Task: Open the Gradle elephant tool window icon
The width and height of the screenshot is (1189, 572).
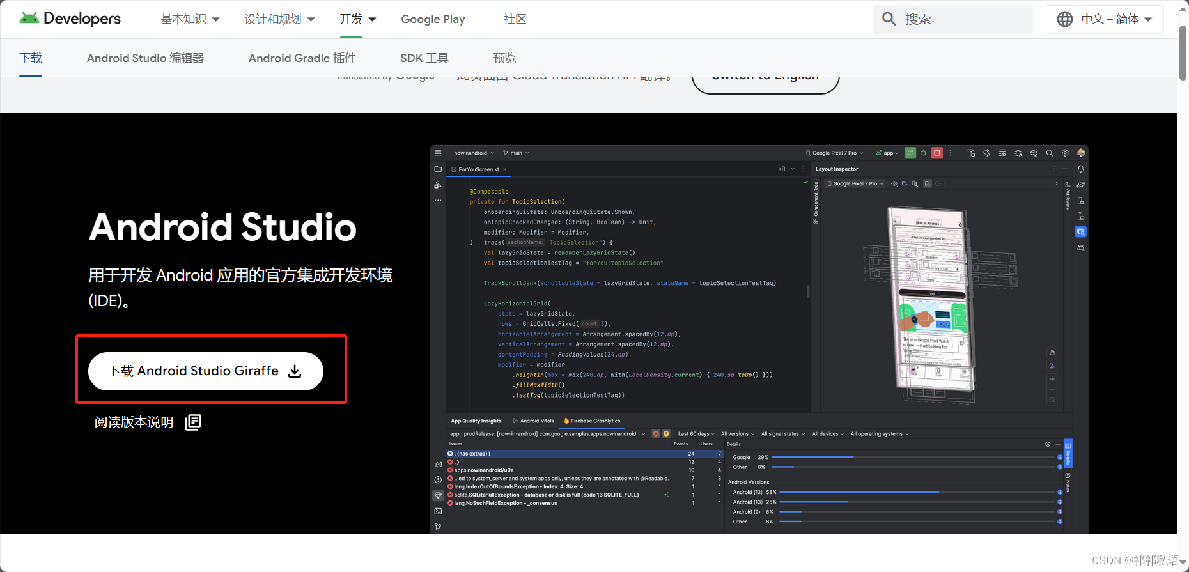Action: tap(1081, 185)
